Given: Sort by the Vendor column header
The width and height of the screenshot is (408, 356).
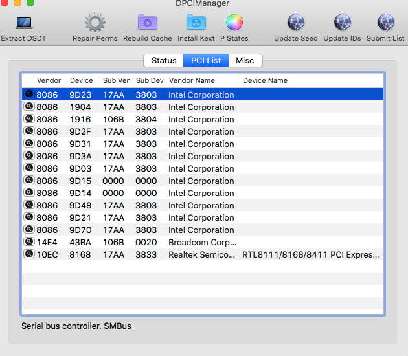Looking at the screenshot, I should tap(49, 81).
